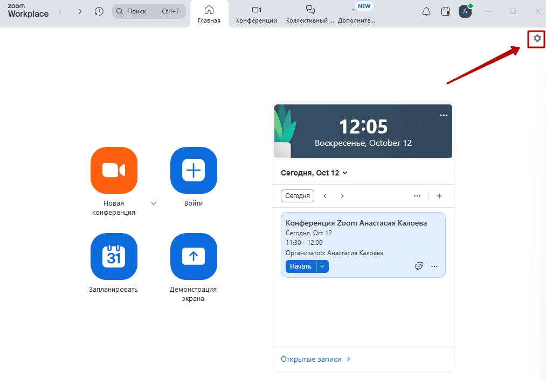Click meeting title Конференция Zoom Анастасия Калоева

[356, 223]
